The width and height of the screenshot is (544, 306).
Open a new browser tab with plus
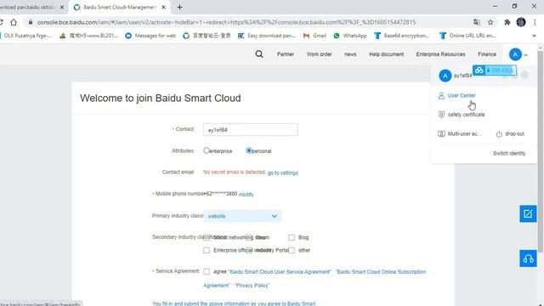coord(179,7)
